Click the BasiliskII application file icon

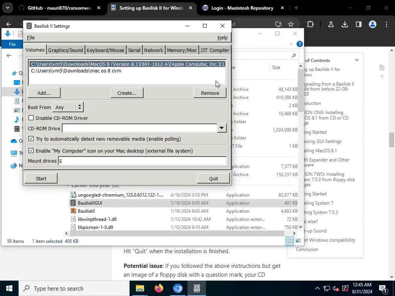73,211
